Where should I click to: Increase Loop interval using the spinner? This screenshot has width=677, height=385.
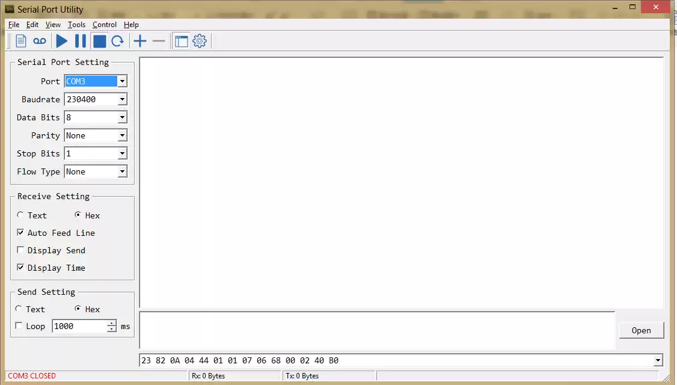(x=111, y=323)
